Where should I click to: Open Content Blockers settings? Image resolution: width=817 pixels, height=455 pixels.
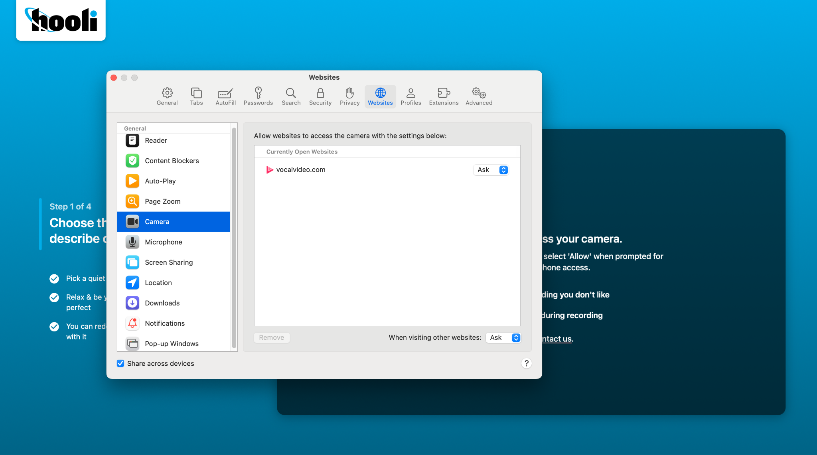pyautogui.click(x=174, y=161)
